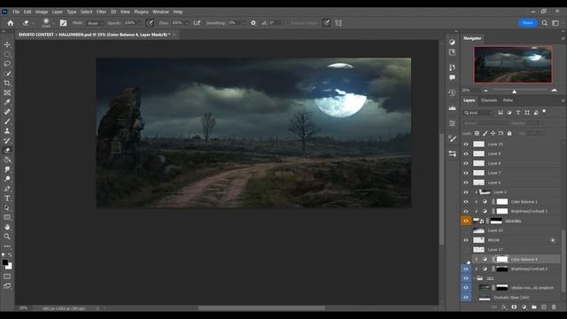
Task: Create a new group folder icon
Action: point(534,307)
